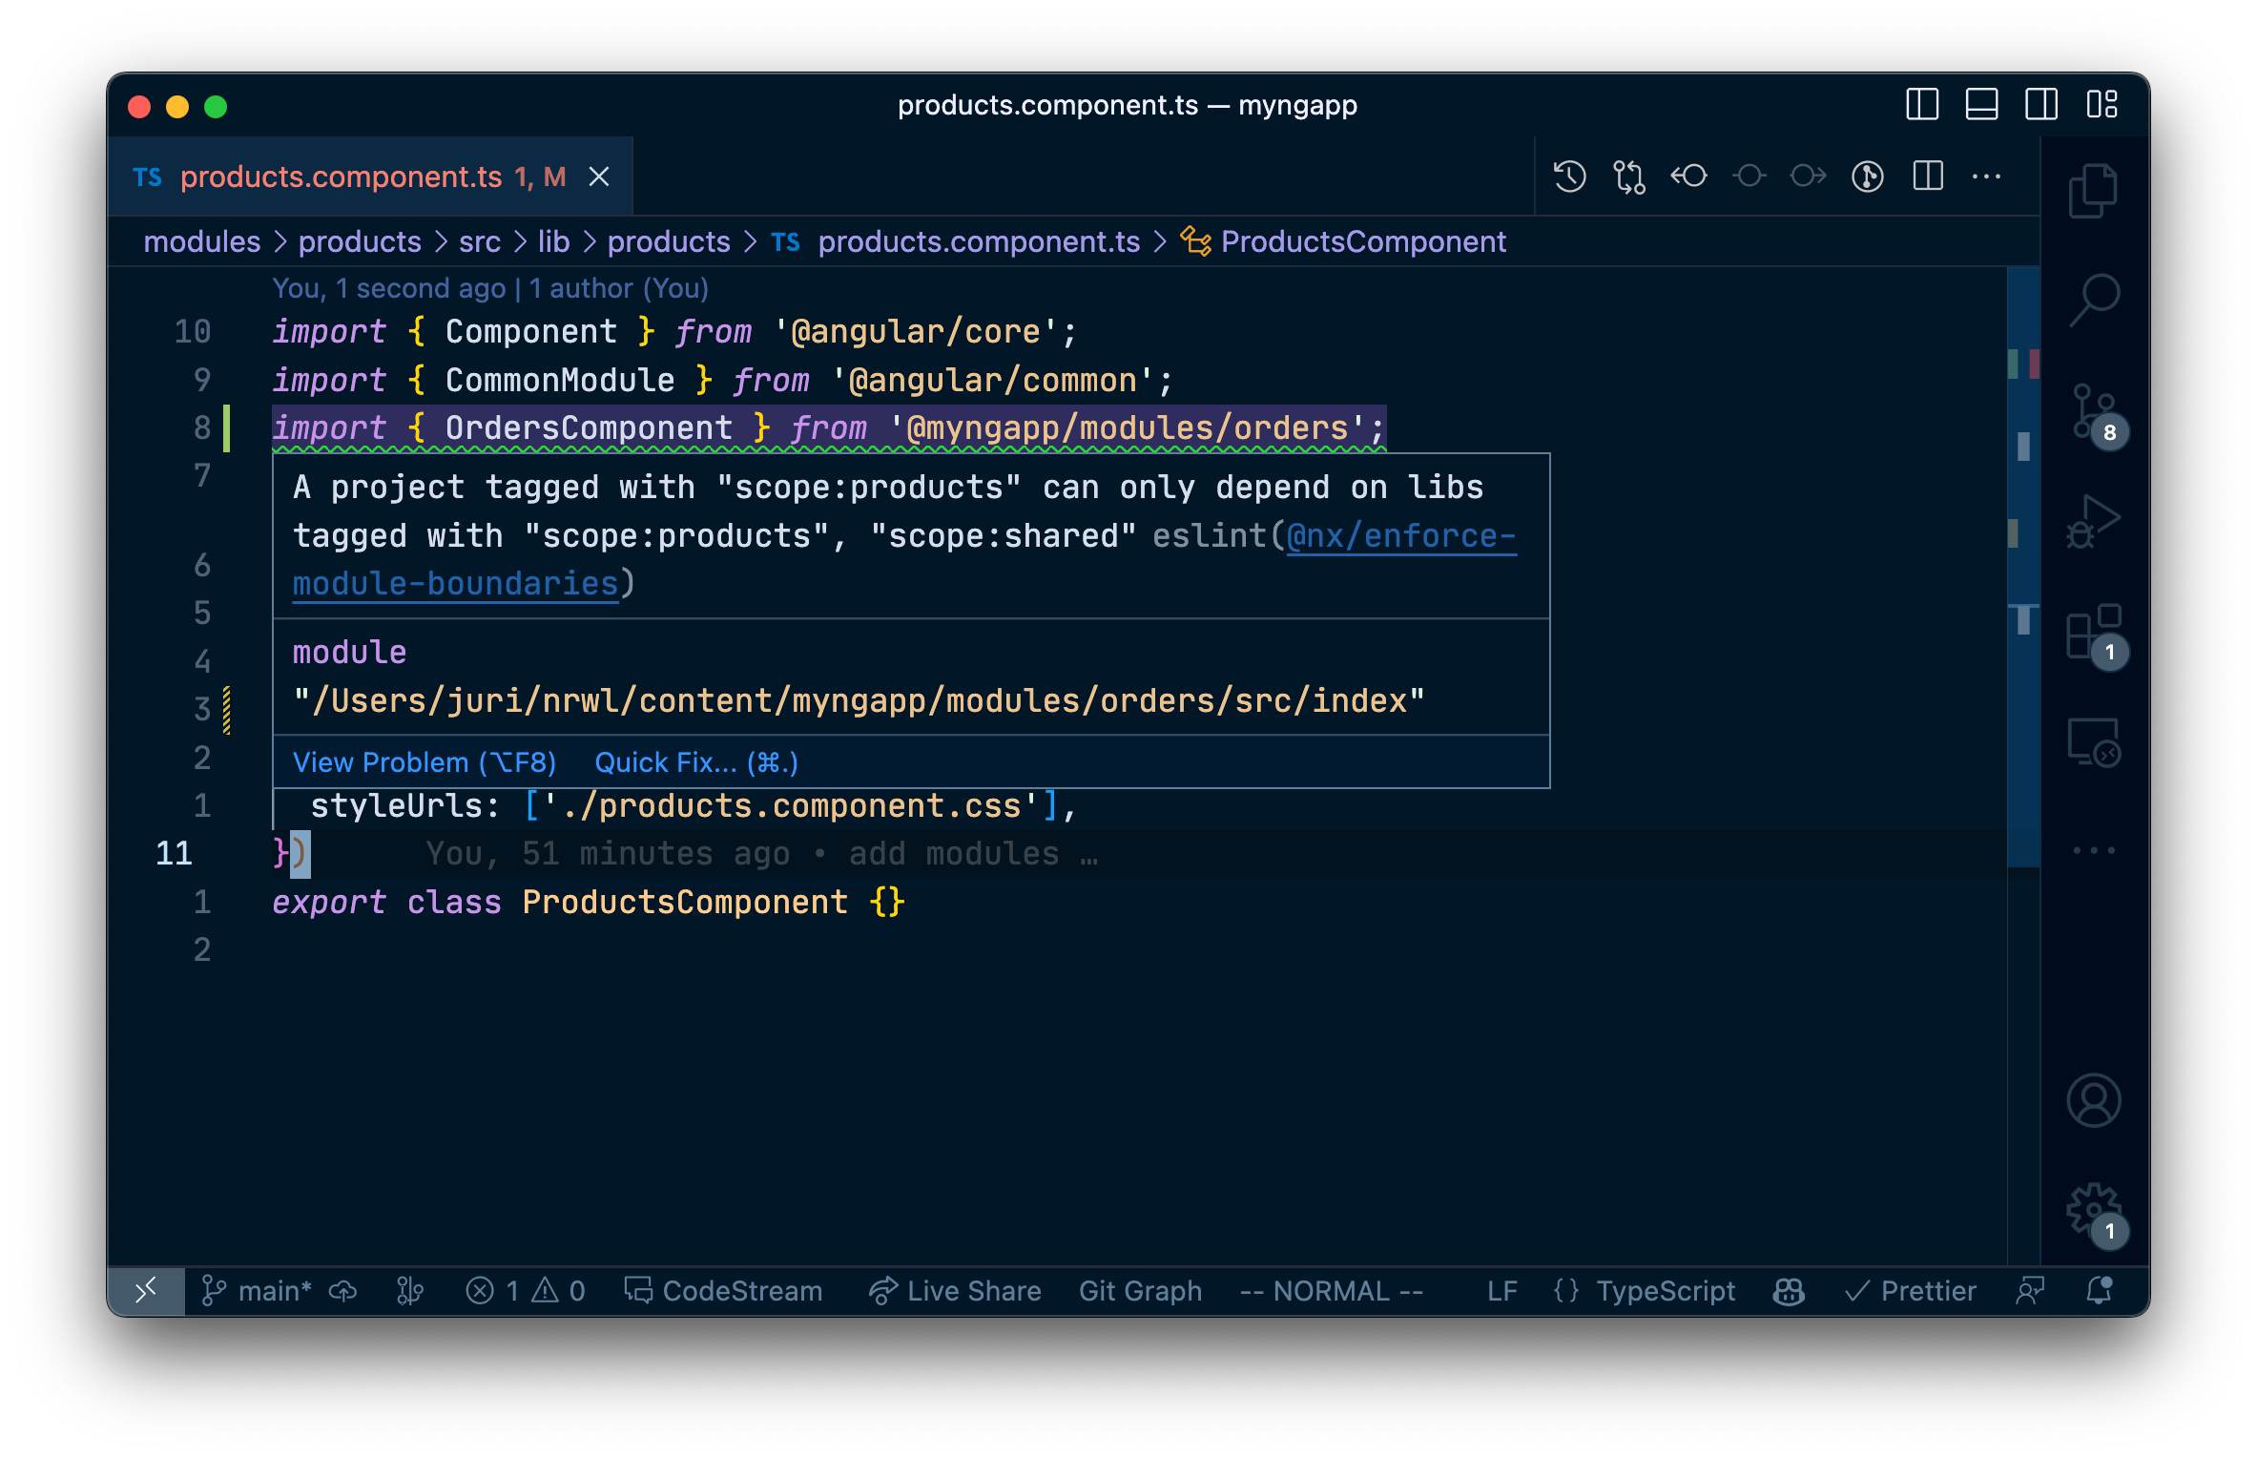Click the Timeline/History icon in toolbar
The image size is (2257, 1458).
point(1569,177)
